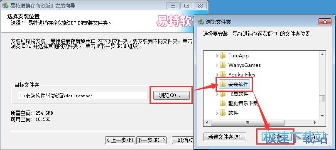Image resolution: width=336 pixels, height=150 pixels.
Task: Close the 浏览文件夹 dialog
Action: pos(325,22)
